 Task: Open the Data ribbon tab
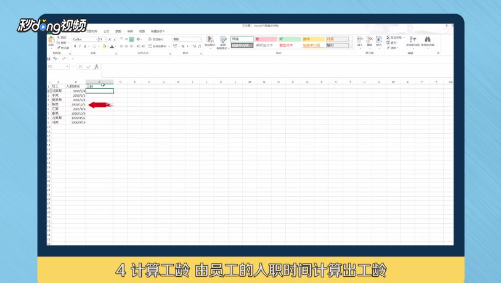click(x=118, y=31)
